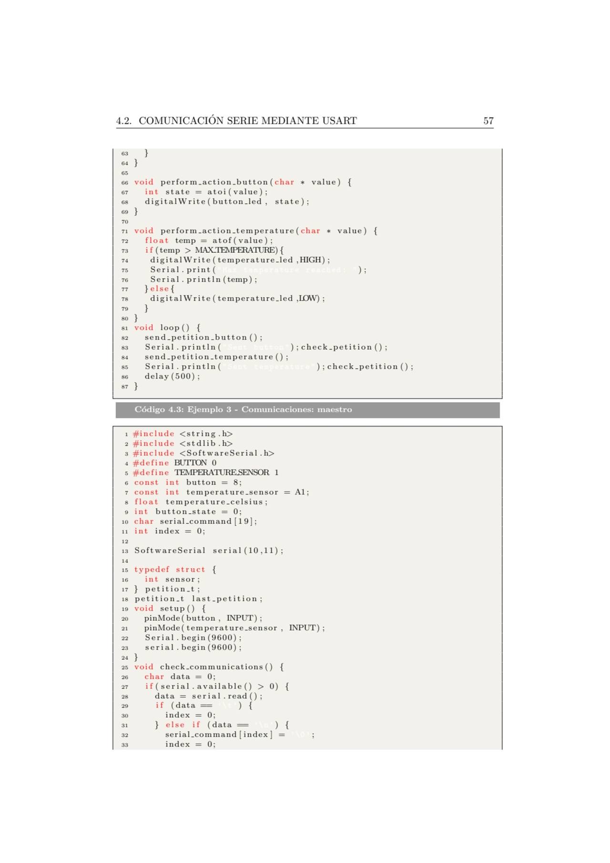Click 'pinMode(temperature_sensor, INPUT);'

pos(235,628)
